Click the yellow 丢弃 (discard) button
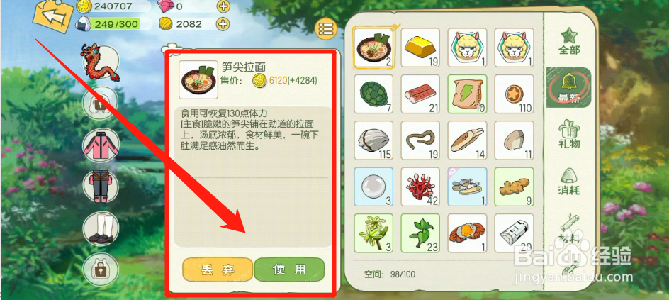669x300 pixels. (x=218, y=270)
